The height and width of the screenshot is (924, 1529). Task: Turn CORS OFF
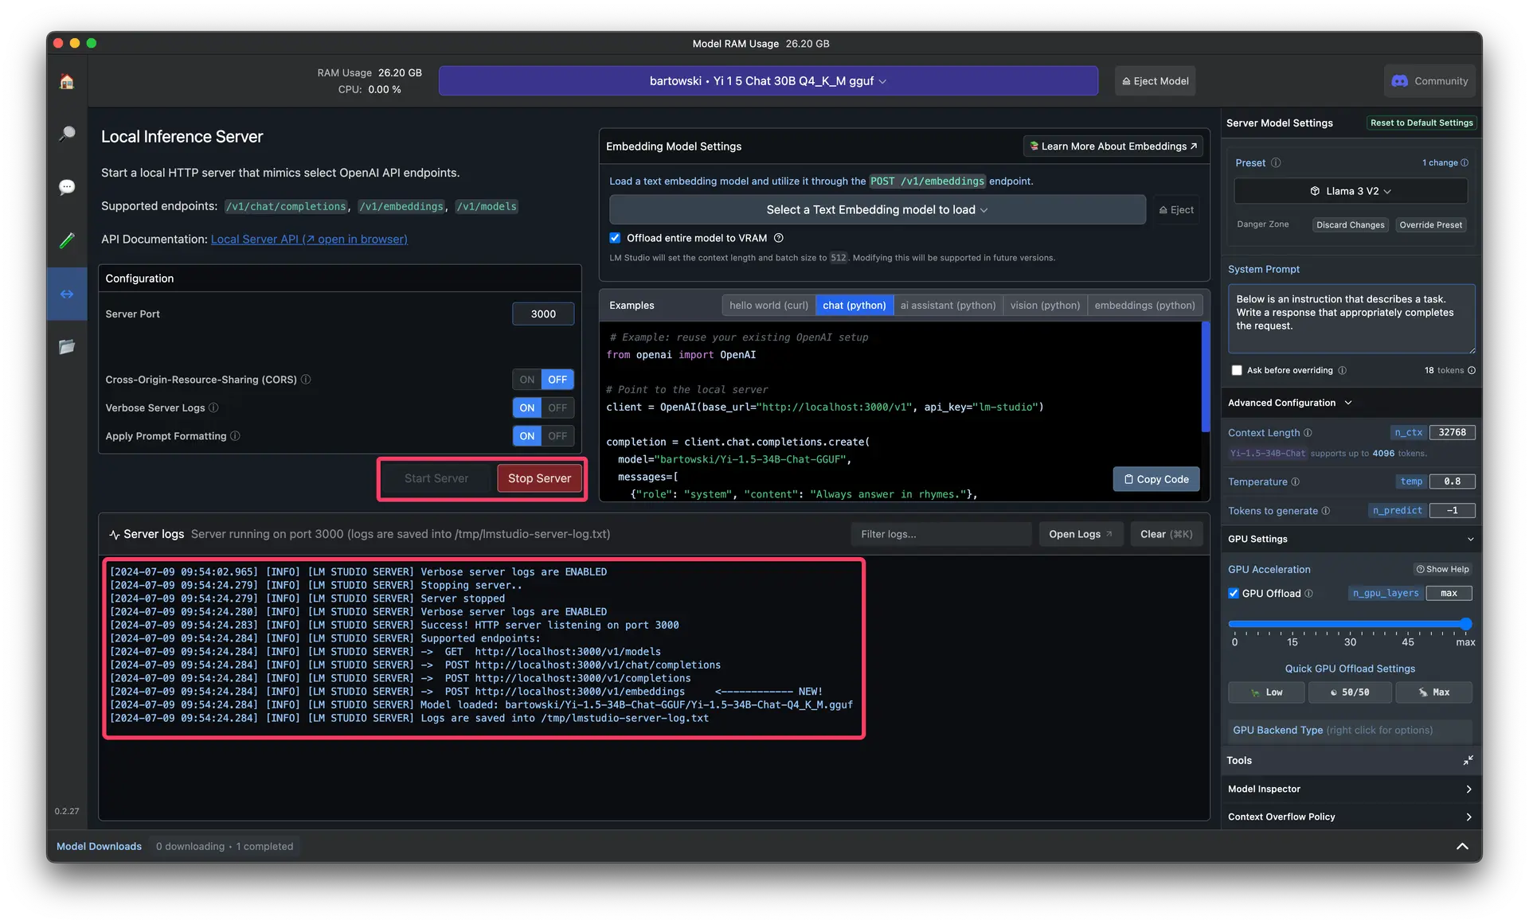coord(557,380)
